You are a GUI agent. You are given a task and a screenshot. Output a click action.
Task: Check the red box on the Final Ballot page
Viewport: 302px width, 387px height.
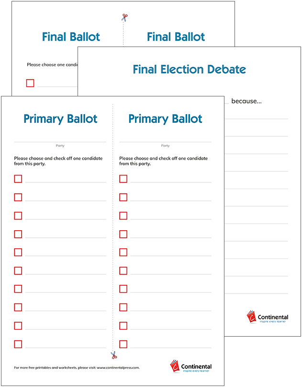click(30, 83)
